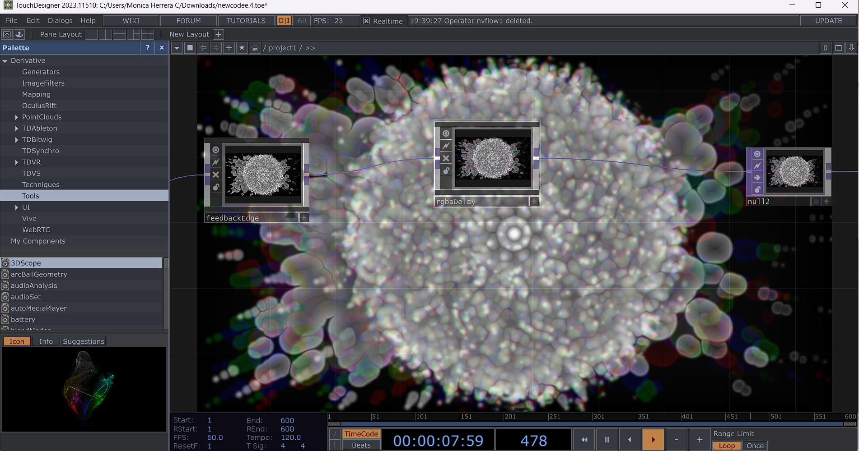Select single pane layout
Screen dimensions: 859x451
click(x=91, y=34)
